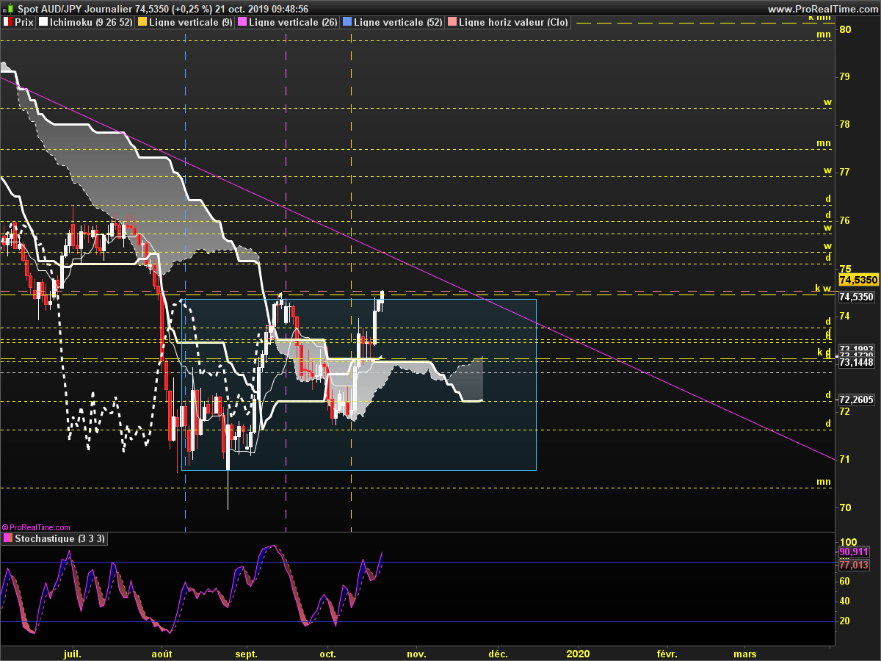Click the 75 level on price axis
The width and height of the screenshot is (881, 661).
(x=845, y=268)
